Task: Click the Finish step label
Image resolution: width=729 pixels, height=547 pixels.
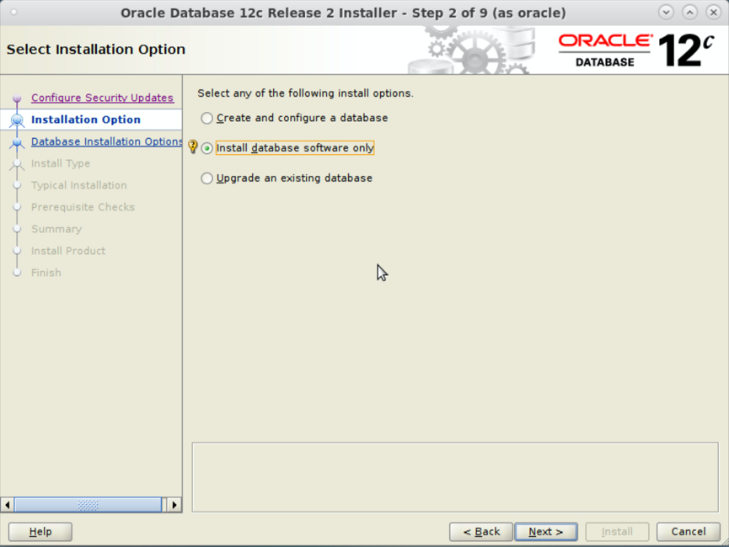Action: click(x=46, y=273)
